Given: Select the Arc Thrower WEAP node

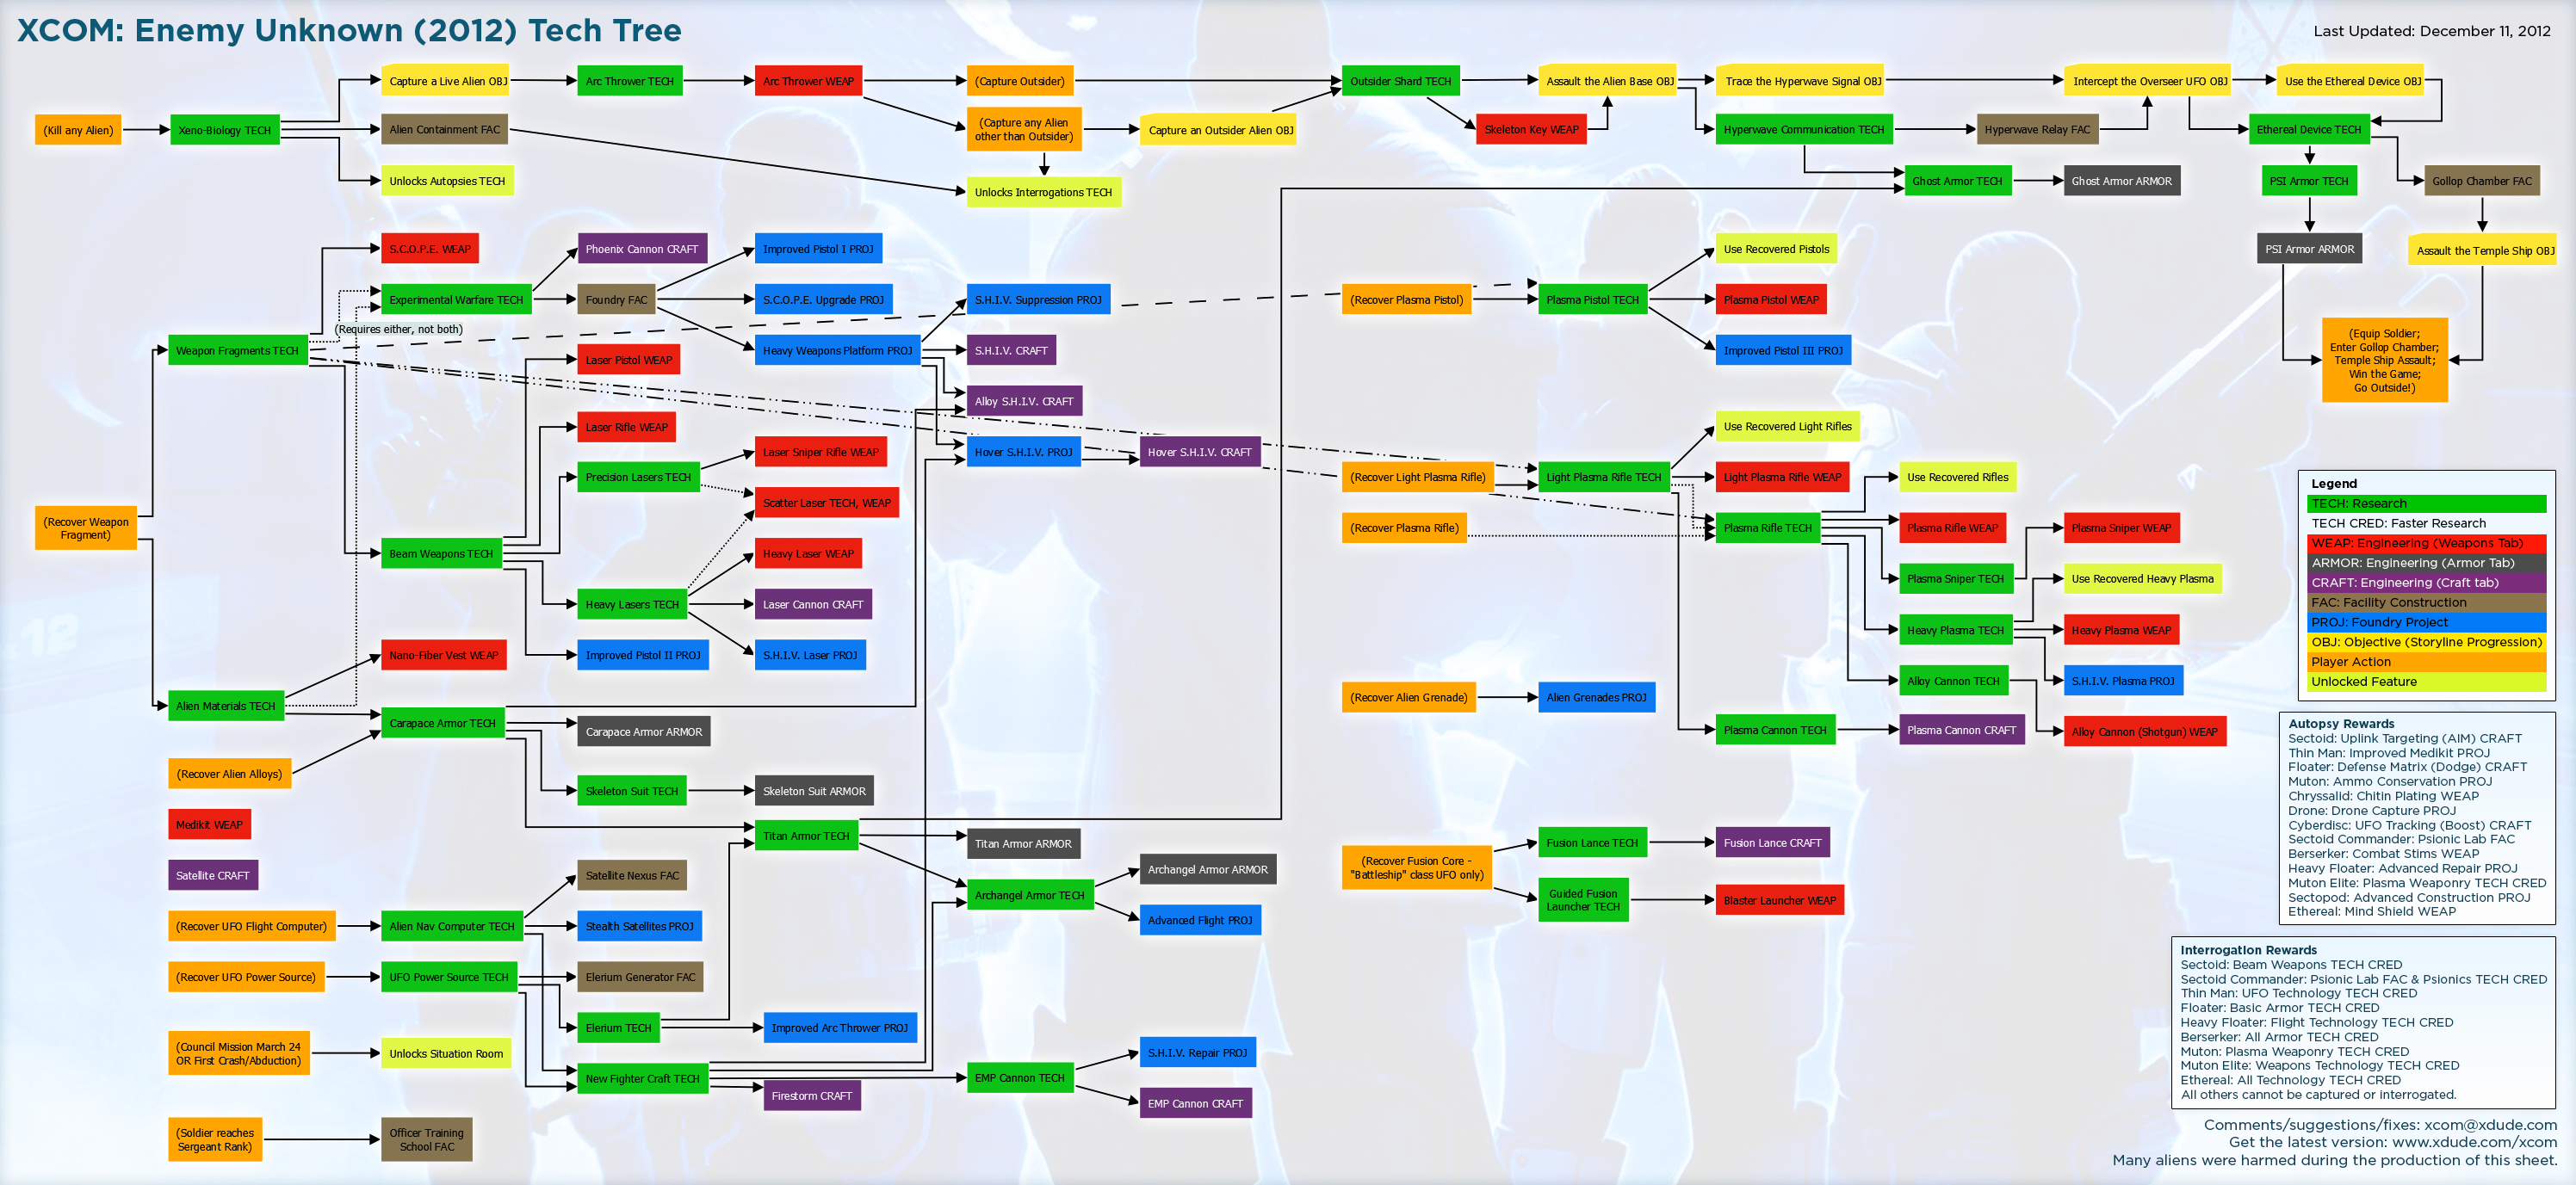Looking at the screenshot, I should pyautogui.click(x=816, y=77).
